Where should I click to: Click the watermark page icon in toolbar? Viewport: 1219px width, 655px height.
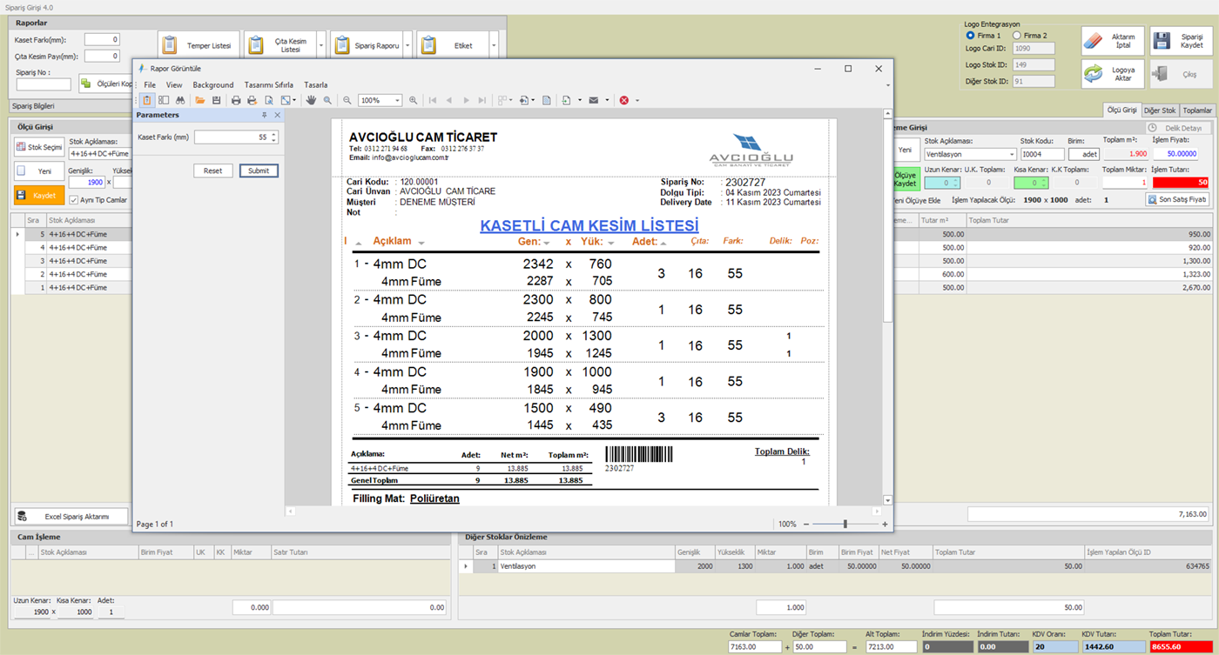[x=546, y=100]
